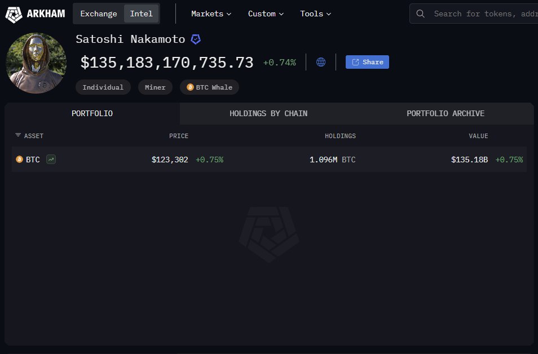
Task: Select the PORTFOLIO tab
Action: pos(92,113)
